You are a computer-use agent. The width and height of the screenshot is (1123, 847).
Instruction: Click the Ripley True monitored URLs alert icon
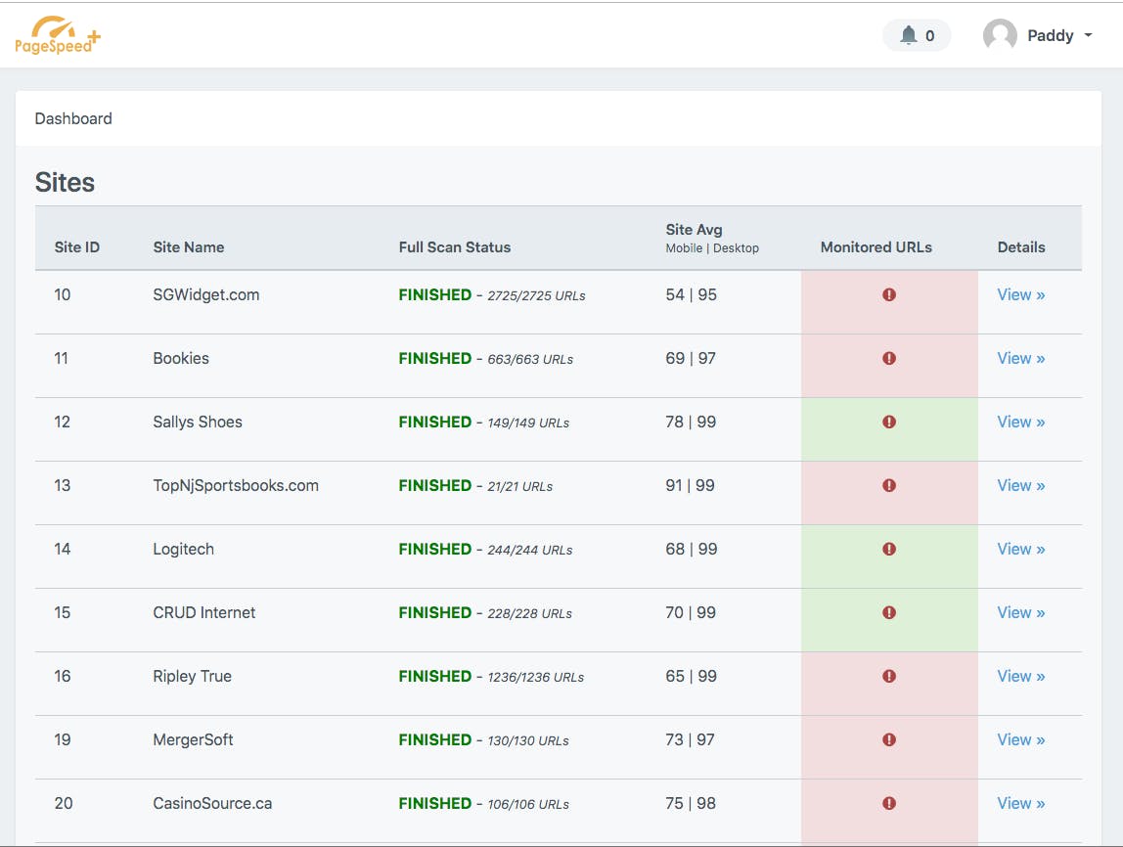(x=889, y=676)
